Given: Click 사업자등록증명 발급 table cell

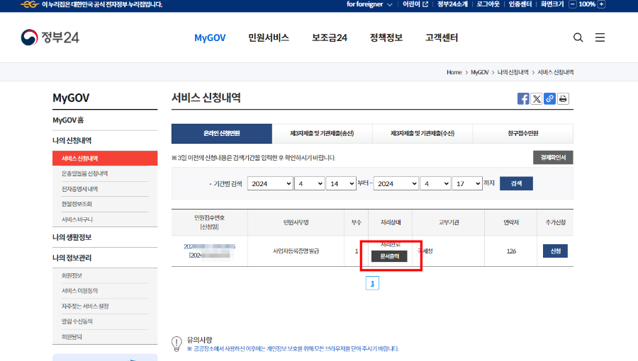Looking at the screenshot, I should [296, 251].
